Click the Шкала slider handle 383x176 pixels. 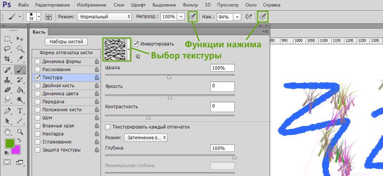tap(169, 77)
